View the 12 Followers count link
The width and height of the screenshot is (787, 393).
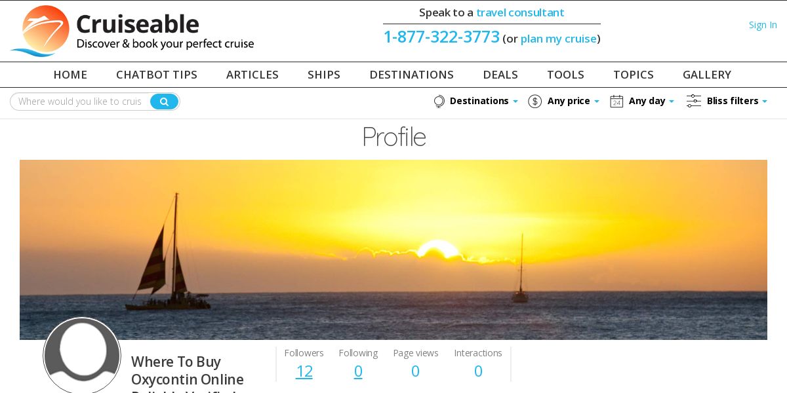(304, 371)
